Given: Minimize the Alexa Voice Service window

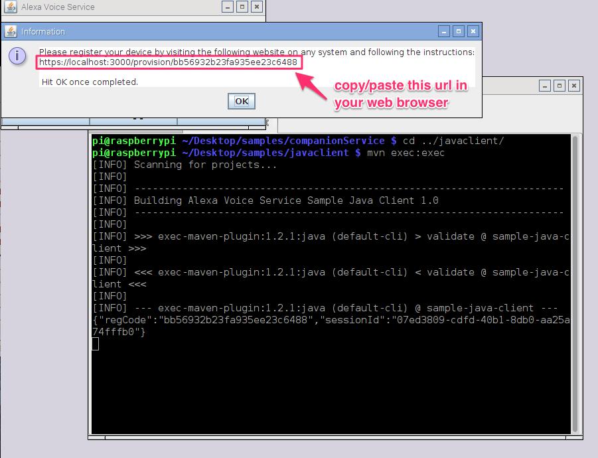Looking at the screenshot, I should tap(228, 7).
